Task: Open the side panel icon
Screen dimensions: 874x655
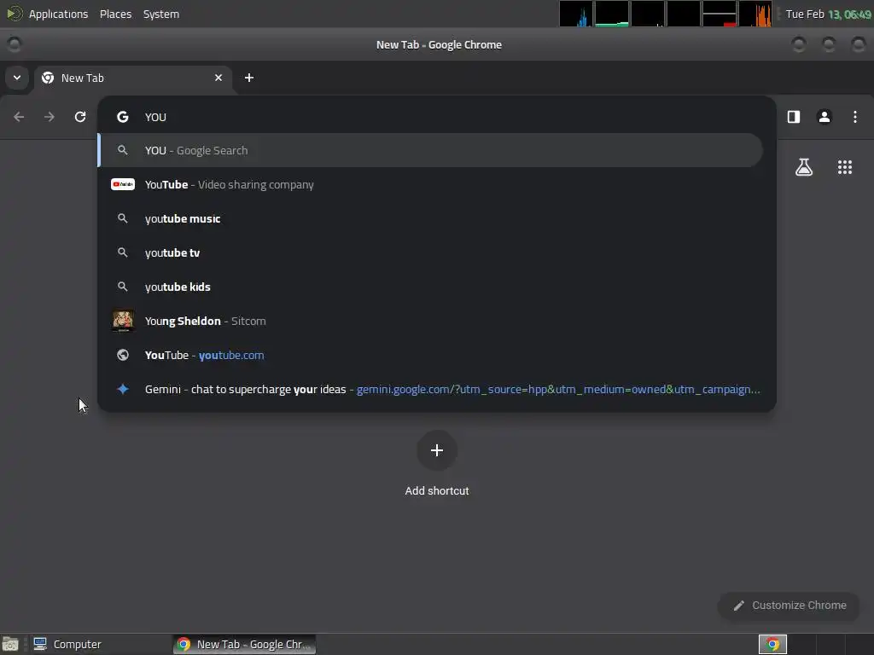Action: (x=794, y=117)
